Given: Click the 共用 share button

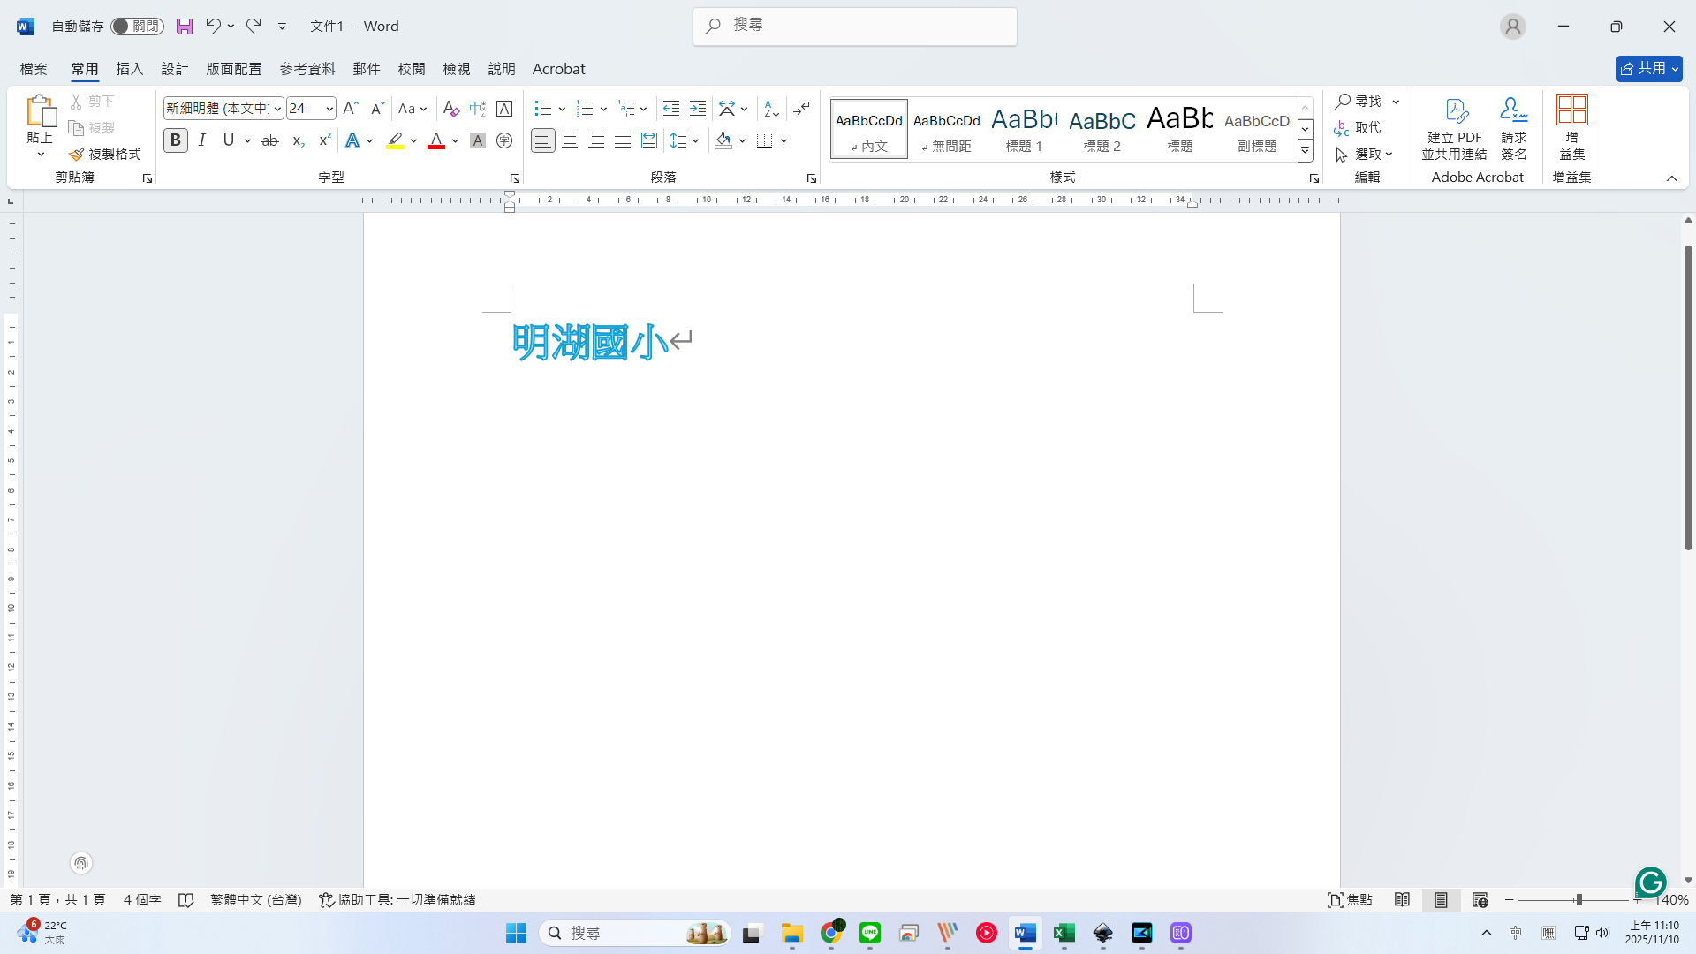Looking at the screenshot, I should [1648, 69].
